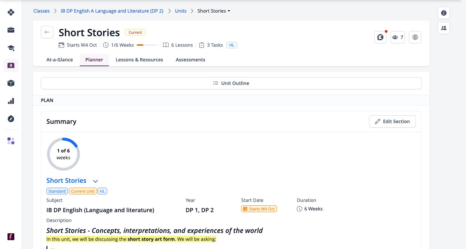
Task: Click the DP 1, DP 2 year value
Action: [x=200, y=210]
